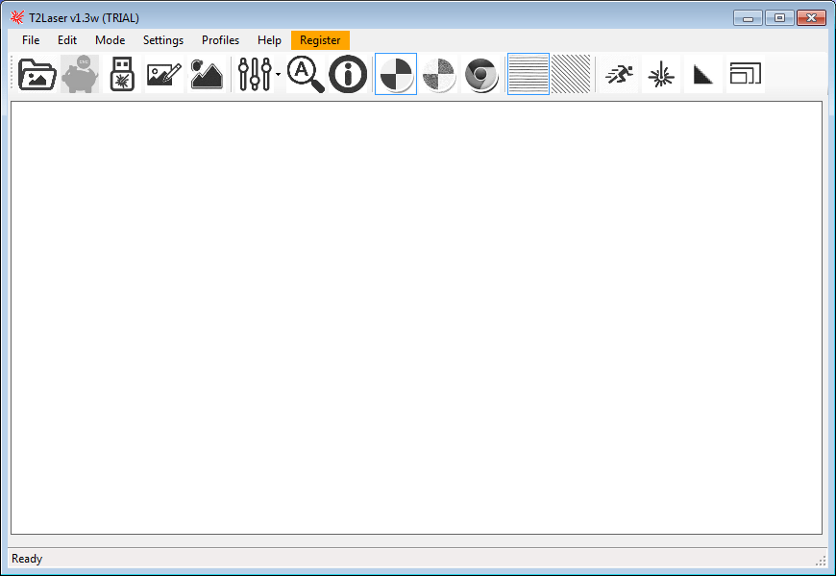Open the Settings menu
This screenshot has height=576, width=836.
tap(163, 40)
